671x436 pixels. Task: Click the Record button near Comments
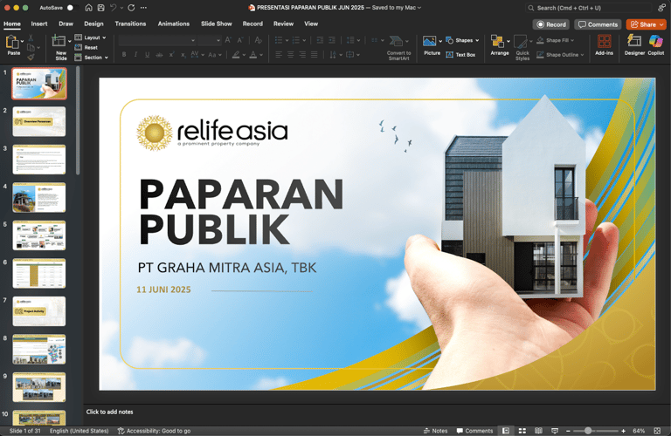551,24
